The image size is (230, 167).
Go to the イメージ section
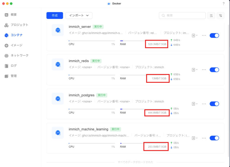pyautogui.click(x=14, y=45)
